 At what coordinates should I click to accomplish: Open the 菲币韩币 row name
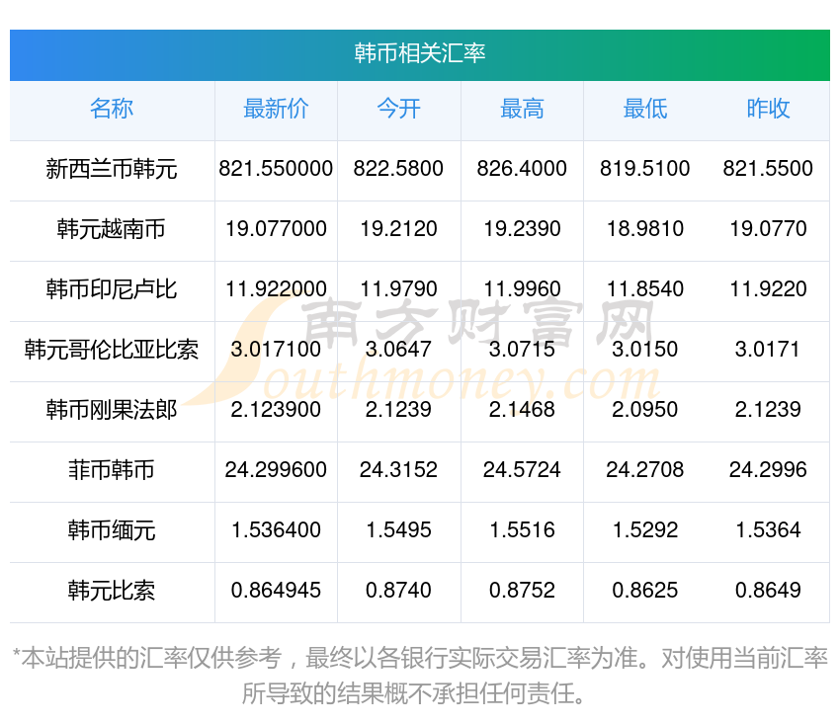pyautogui.click(x=112, y=470)
